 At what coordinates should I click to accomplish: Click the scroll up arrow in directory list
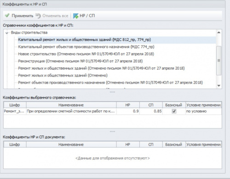tap(219, 33)
